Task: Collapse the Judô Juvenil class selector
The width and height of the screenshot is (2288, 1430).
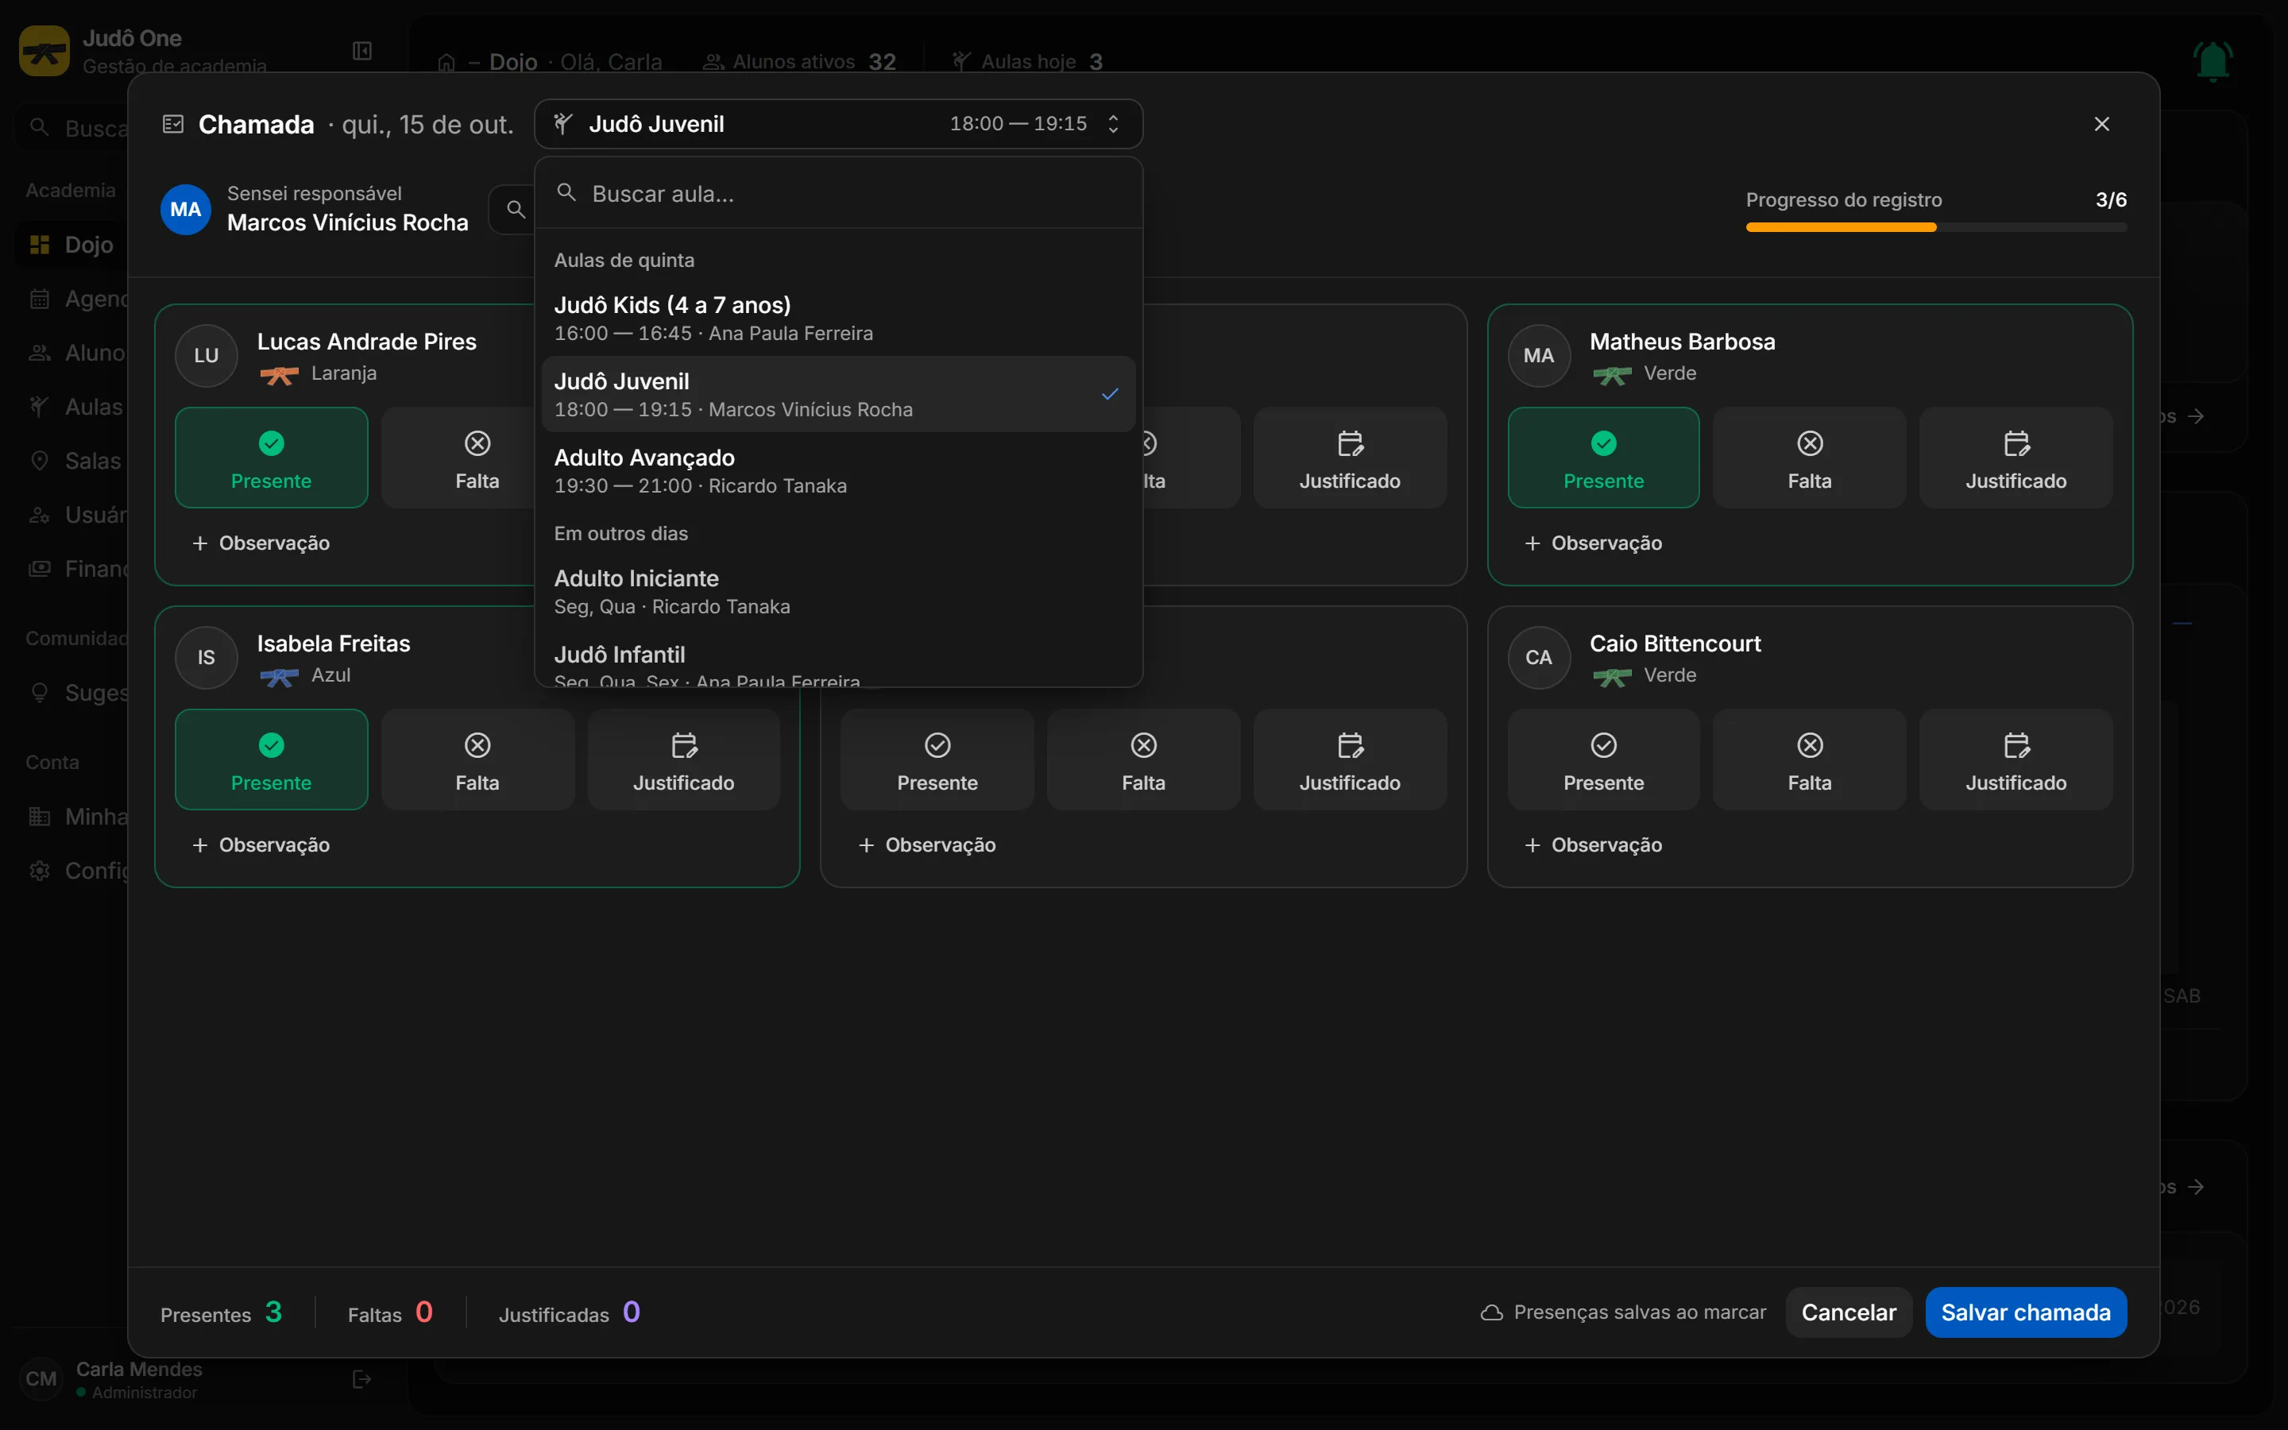Action: coord(839,124)
